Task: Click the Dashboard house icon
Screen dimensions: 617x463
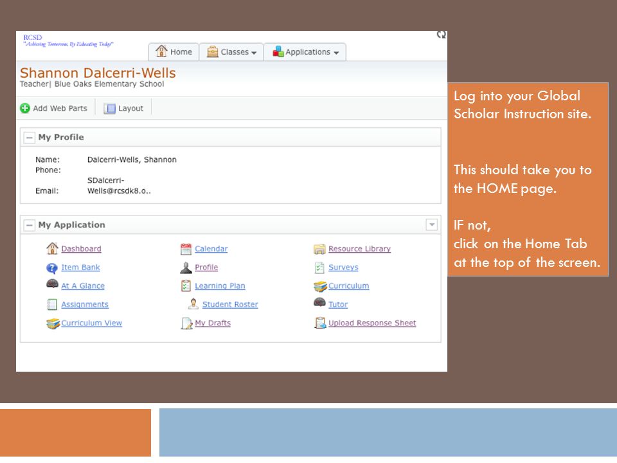Action: [x=52, y=248]
